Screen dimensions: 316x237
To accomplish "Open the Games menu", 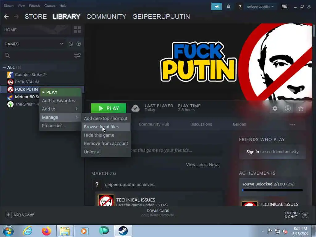I will [50, 6].
